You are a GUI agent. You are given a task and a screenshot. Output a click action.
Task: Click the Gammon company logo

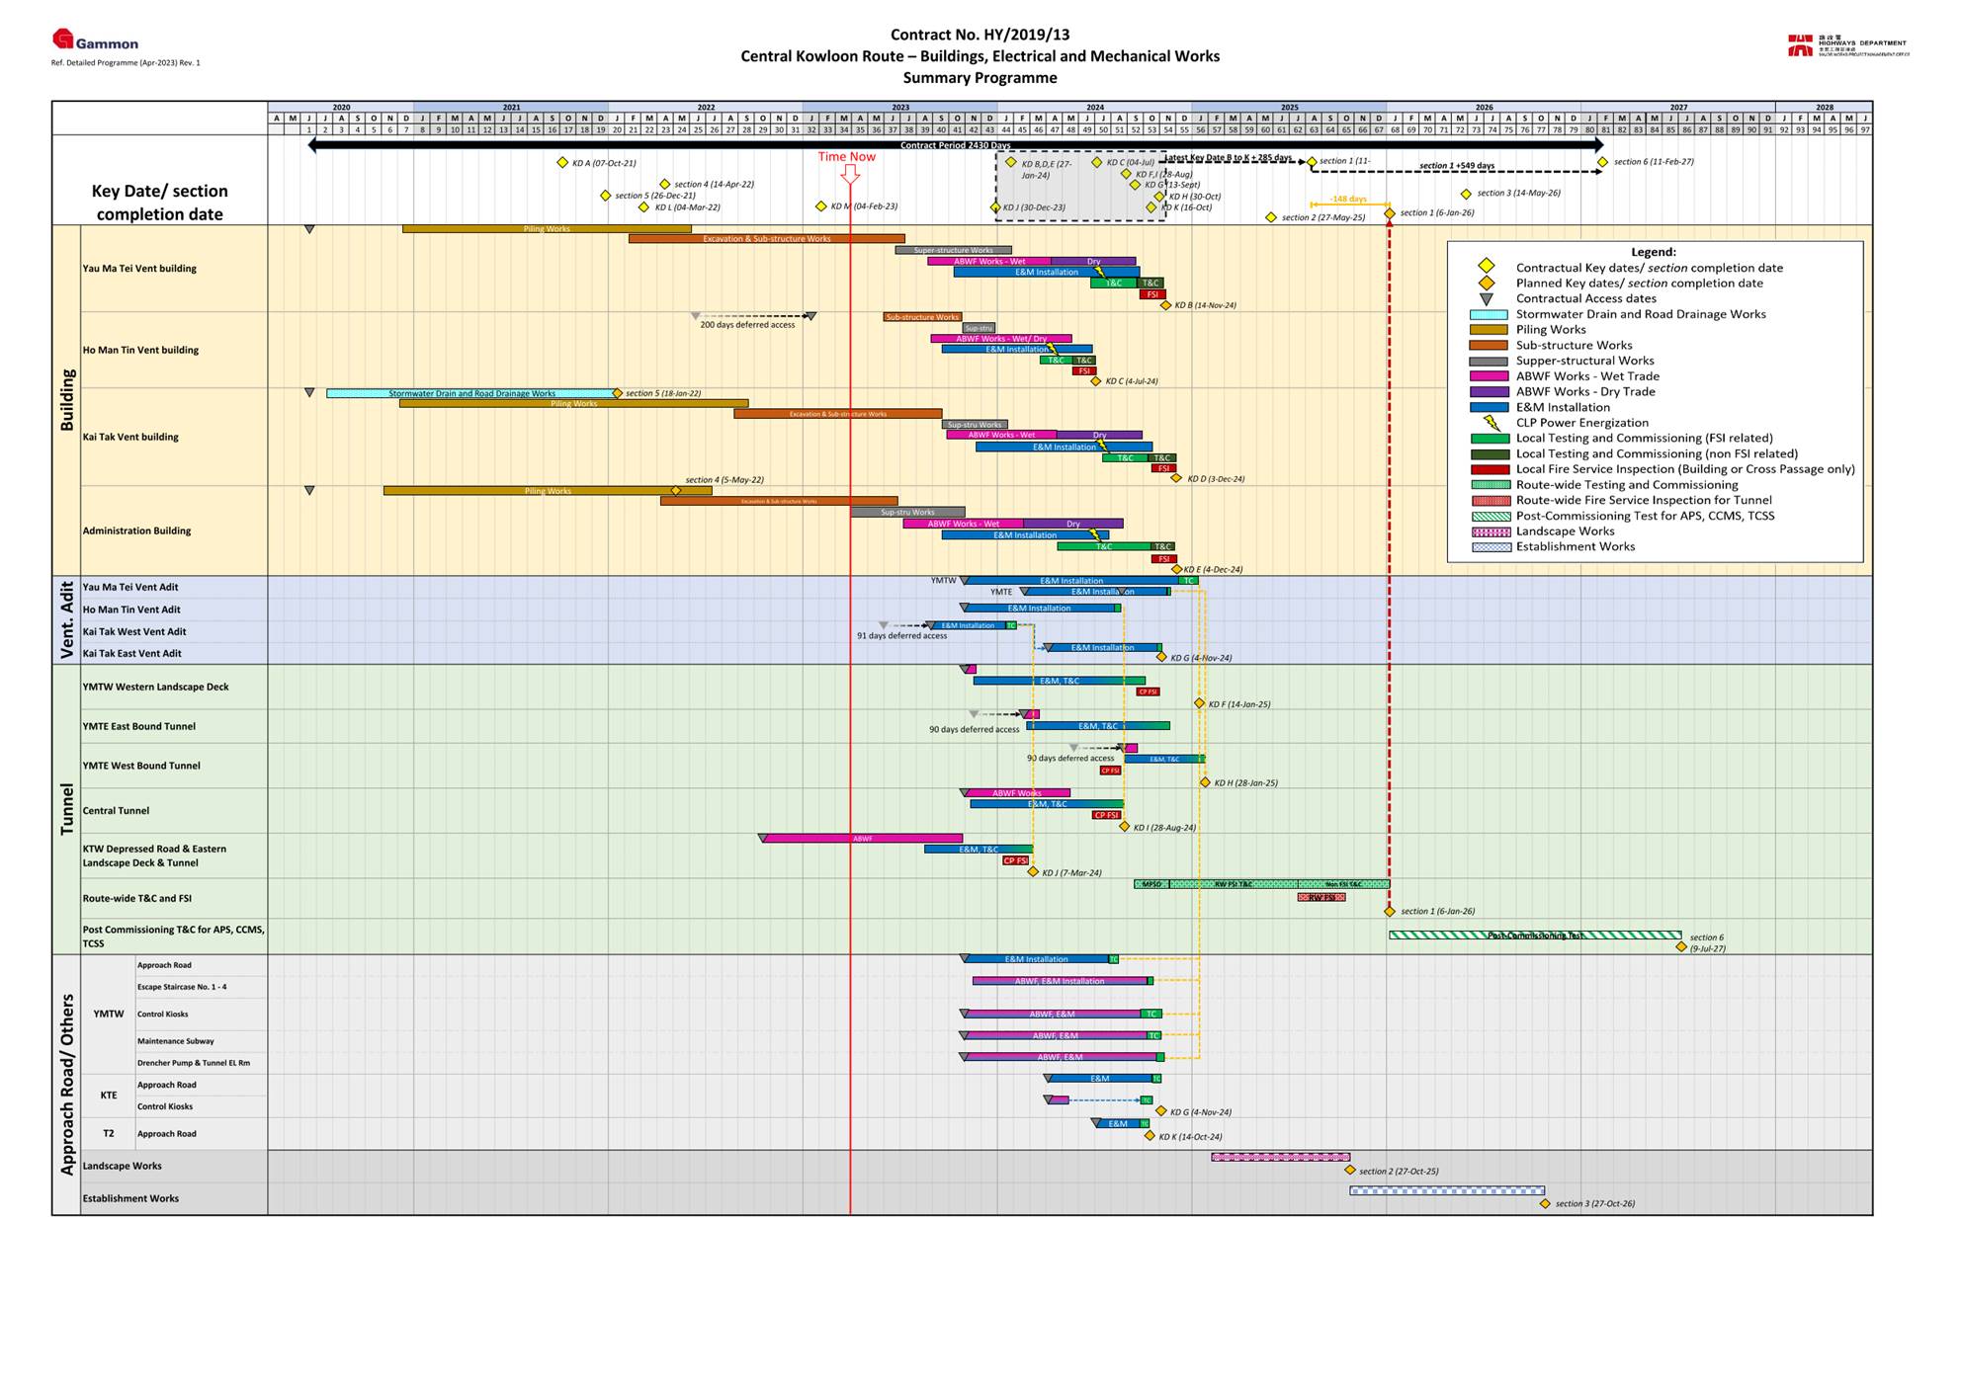tap(95, 41)
